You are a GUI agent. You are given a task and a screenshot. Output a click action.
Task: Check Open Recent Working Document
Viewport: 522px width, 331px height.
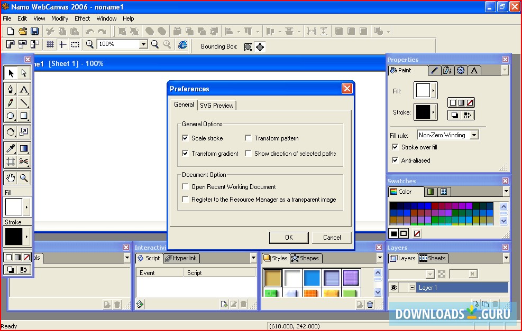(186, 186)
